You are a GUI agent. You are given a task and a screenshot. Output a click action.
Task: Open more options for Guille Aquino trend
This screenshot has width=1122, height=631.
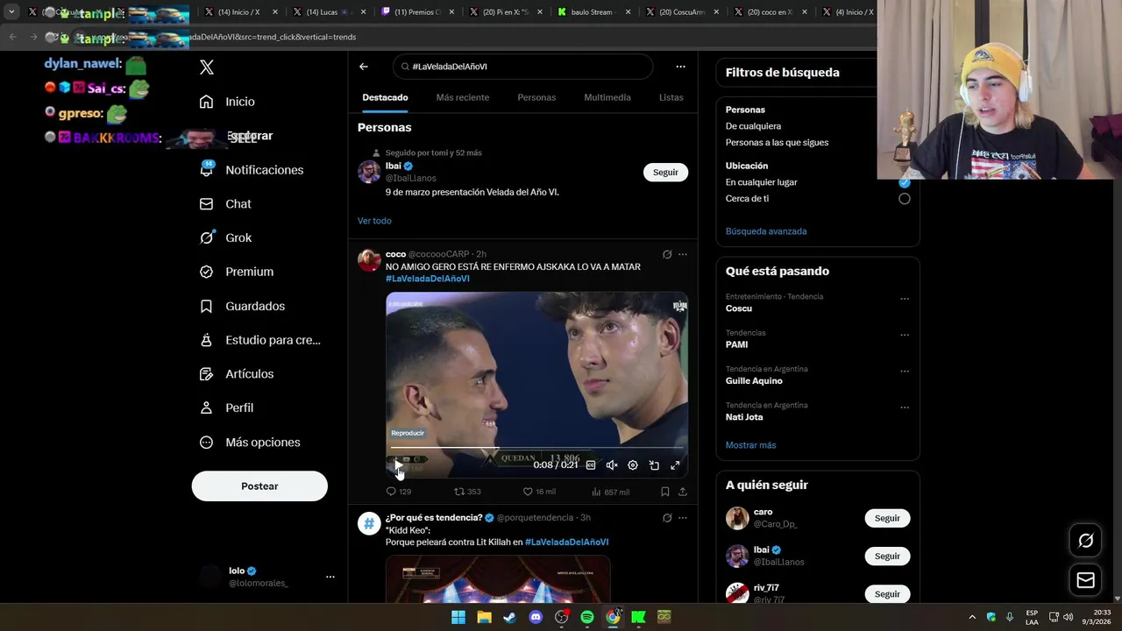(x=904, y=371)
